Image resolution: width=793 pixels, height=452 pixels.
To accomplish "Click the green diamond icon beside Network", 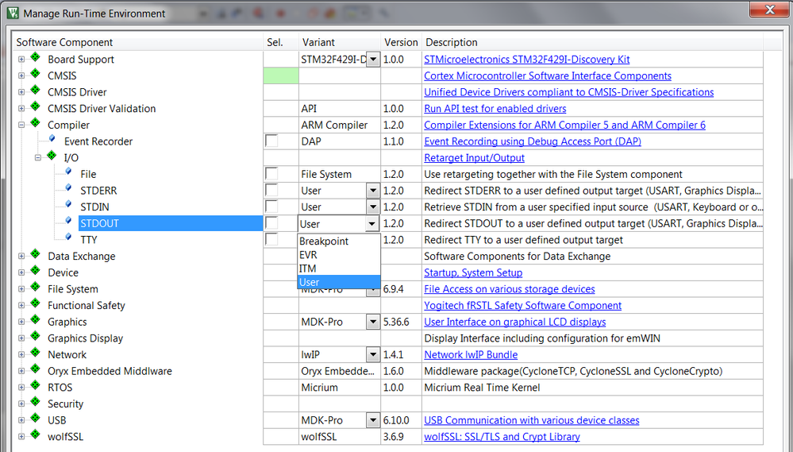I will click(x=36, y=352).
